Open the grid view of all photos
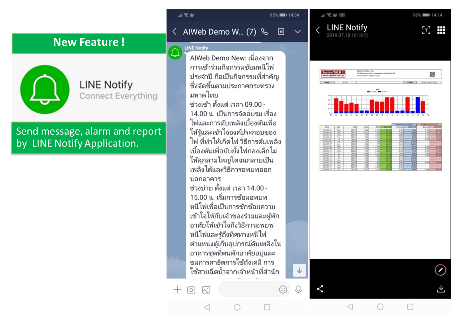468x319 pixels. point(441,30)
